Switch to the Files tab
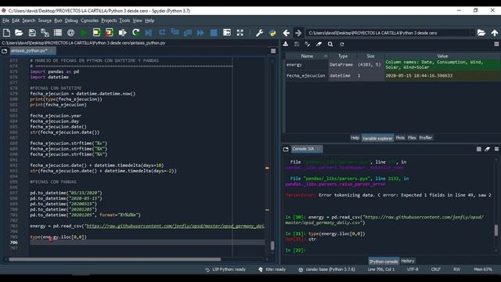Viewport: 501px width, 282px height. pyautogui.click(x=412, y=138)
